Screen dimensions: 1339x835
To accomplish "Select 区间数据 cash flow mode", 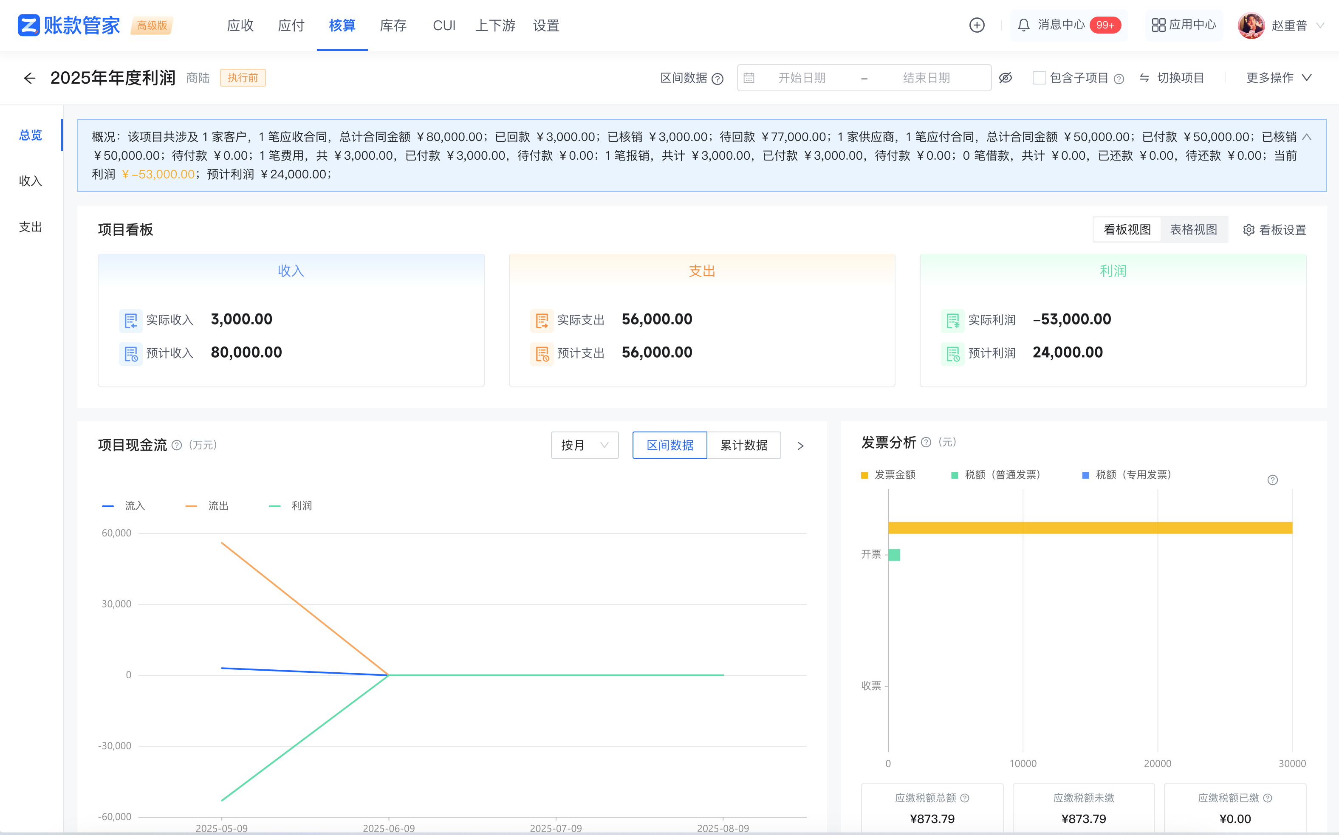I will [x=669, y=445].
